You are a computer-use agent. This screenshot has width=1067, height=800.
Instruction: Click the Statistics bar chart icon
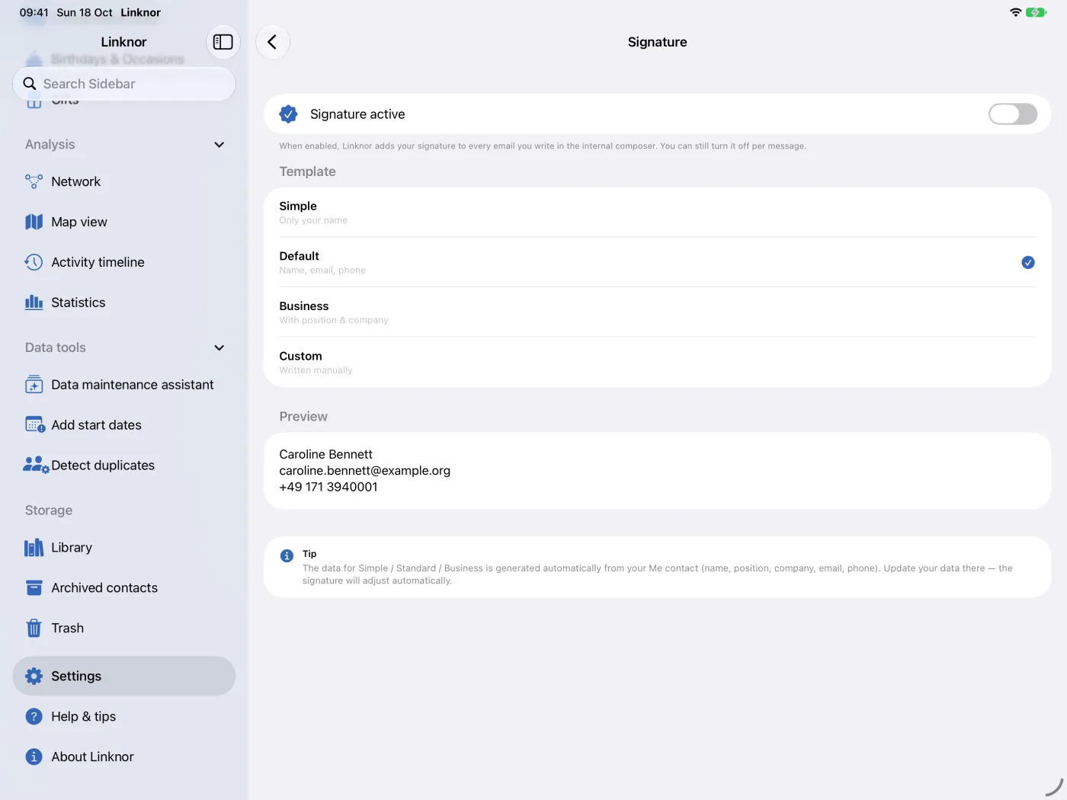coord(34,302)
